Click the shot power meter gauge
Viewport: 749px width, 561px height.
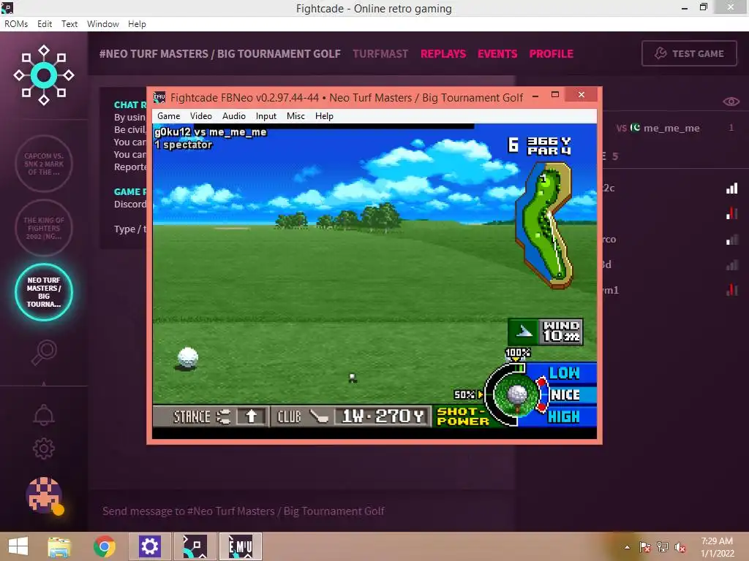pyautogui.click(x=517, y=394)
